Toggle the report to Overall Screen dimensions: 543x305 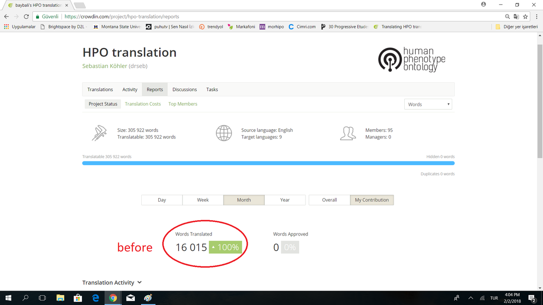tap(330, 200)
